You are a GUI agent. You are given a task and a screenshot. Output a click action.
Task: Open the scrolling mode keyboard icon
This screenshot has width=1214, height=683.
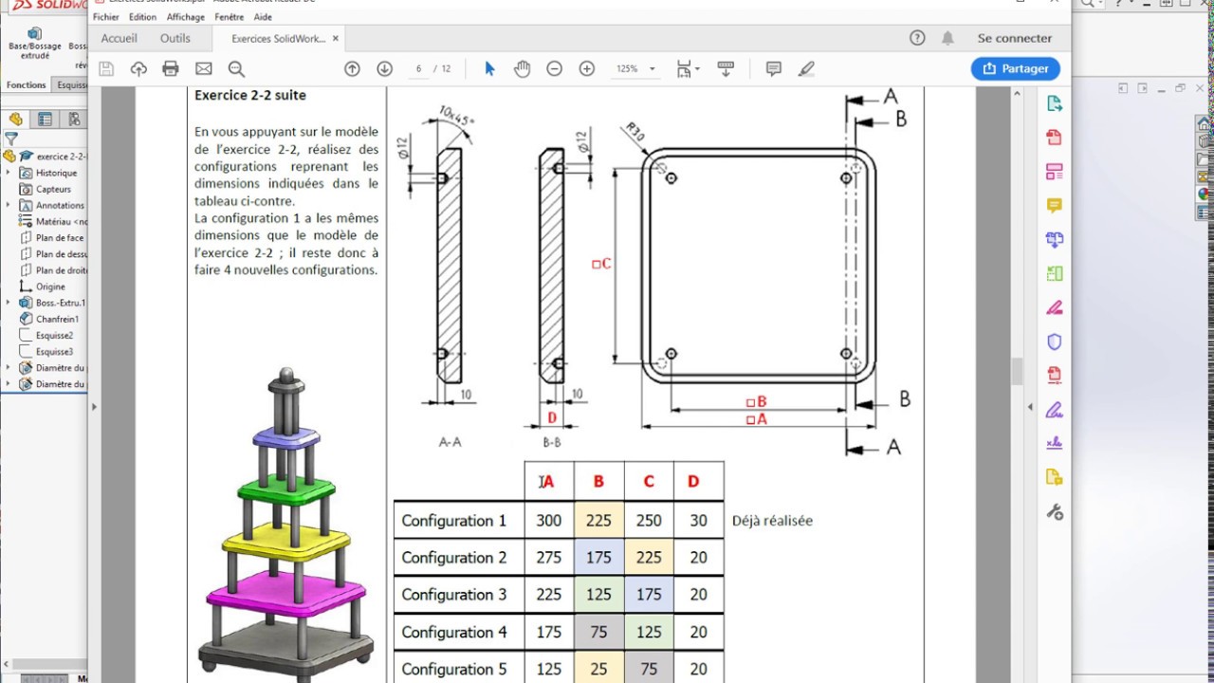click(726, 68)
